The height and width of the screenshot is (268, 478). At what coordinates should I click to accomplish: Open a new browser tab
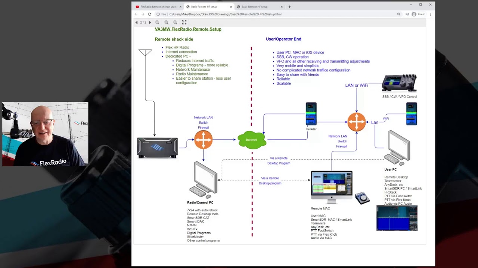pos(289,7)
